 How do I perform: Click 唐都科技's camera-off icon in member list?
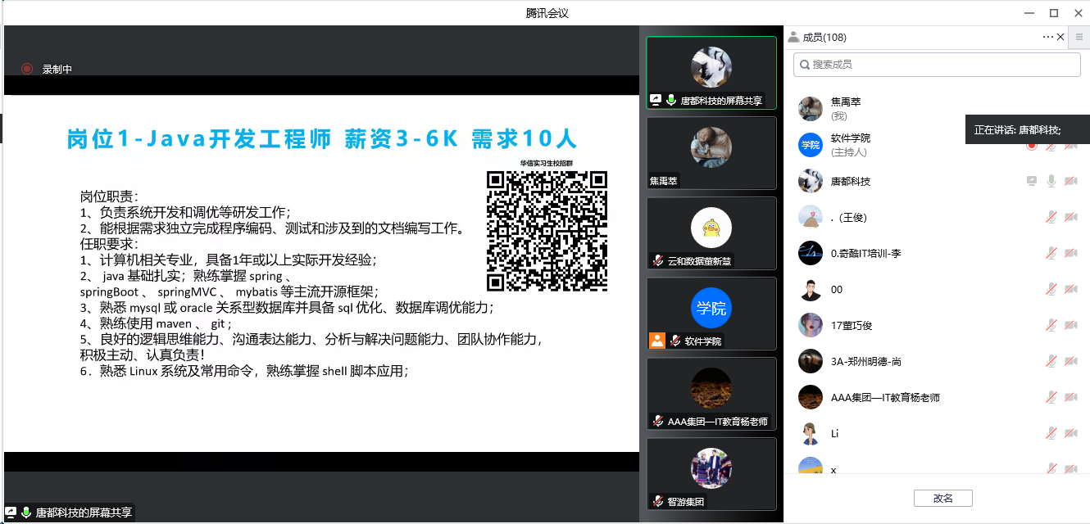click(x=1070, y=182)
